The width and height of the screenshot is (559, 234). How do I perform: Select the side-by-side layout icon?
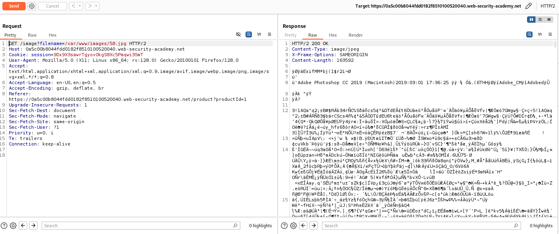pyautogui.click(x=532, y=19)
